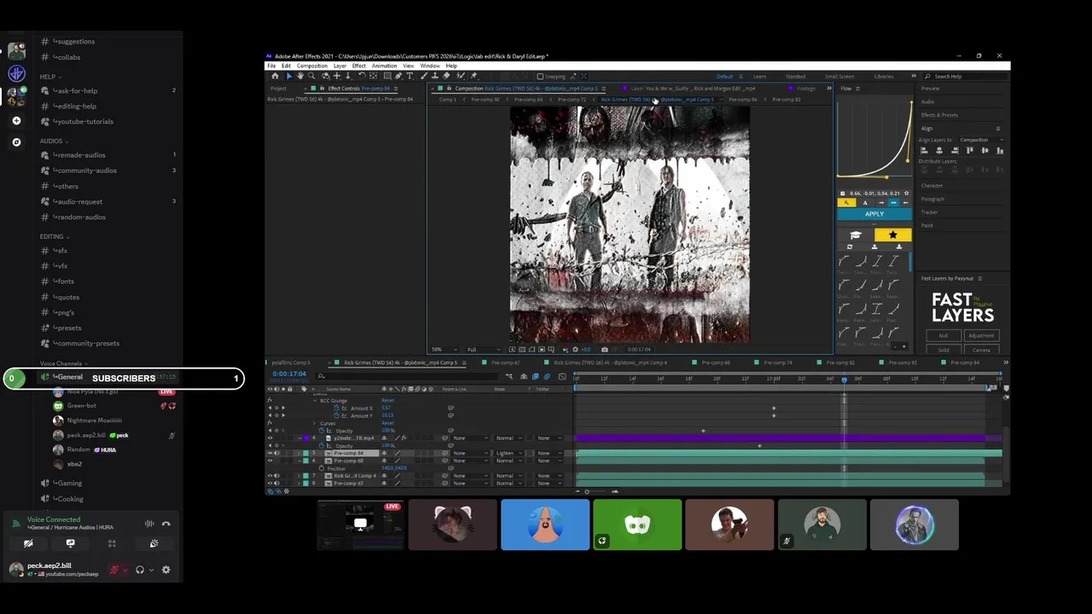Open the Effects & Presets panel
This screenshot has width=1092, height=614.
[x=939, y=115]
